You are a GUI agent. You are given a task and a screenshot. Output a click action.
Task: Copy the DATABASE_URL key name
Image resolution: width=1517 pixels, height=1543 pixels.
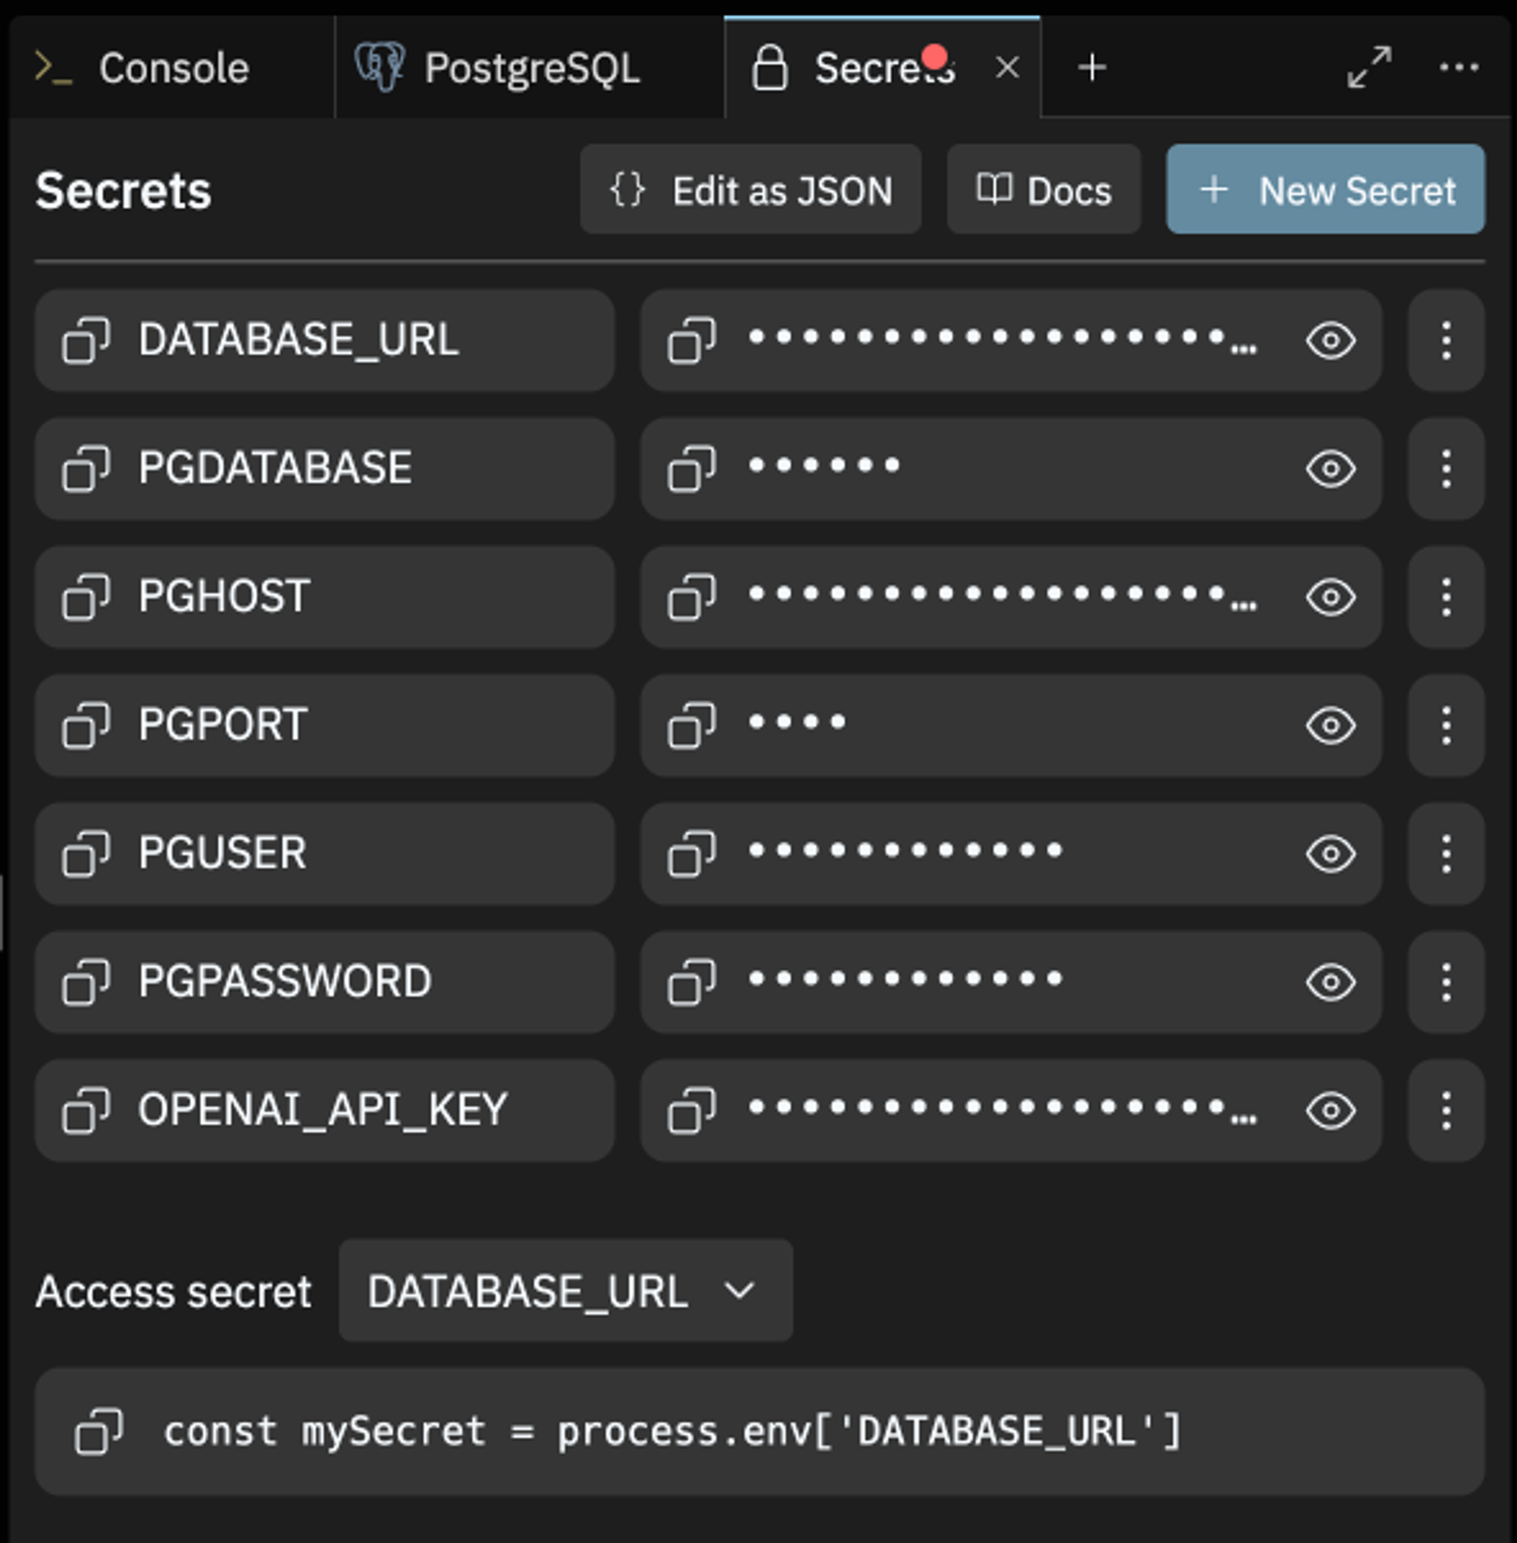(x=85, y=340)
